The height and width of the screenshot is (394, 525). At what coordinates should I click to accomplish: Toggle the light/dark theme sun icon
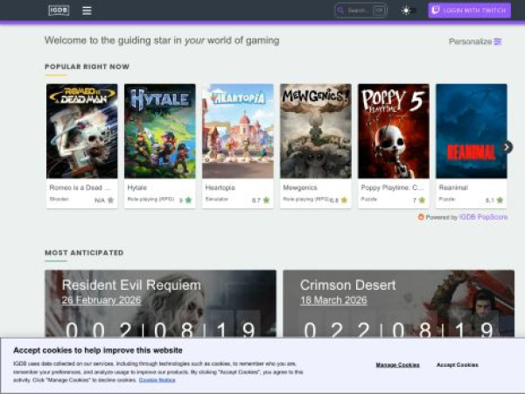pos(405,11)
